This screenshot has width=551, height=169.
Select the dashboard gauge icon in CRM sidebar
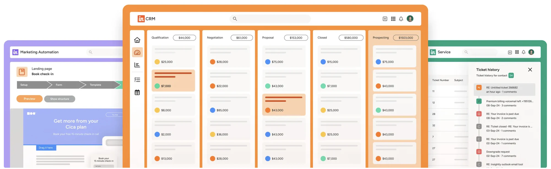(137, 52)
